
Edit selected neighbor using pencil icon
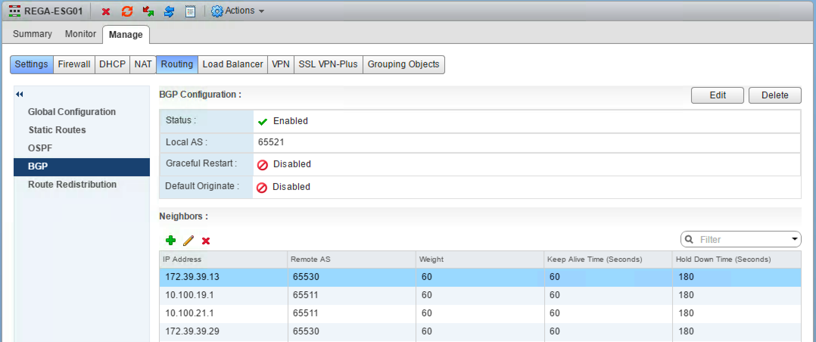(x=188, y=240)
